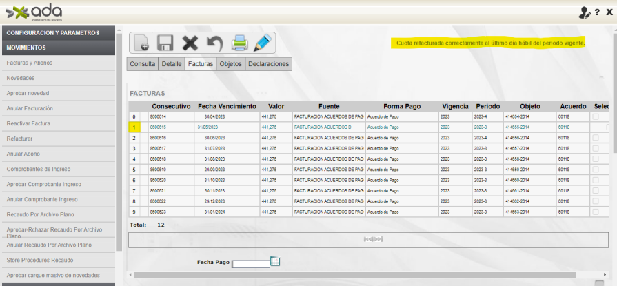
Task: Expand the Configuracion y Parametros section
Action: pos(58,32)
